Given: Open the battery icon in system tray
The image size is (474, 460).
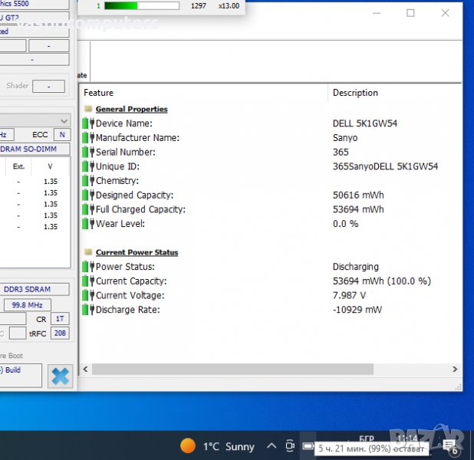Looking at the screenshot, I should 308,446.
